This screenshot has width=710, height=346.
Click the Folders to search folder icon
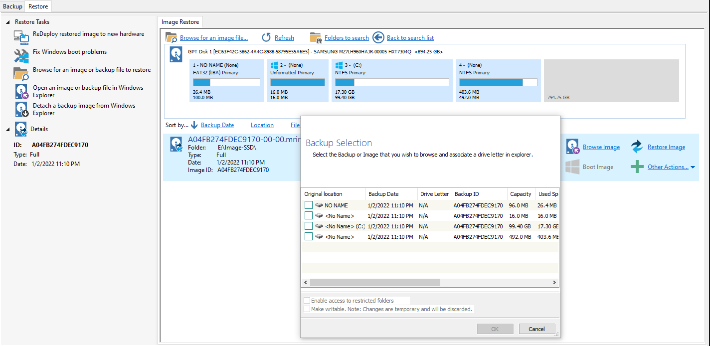coord(316,37)
